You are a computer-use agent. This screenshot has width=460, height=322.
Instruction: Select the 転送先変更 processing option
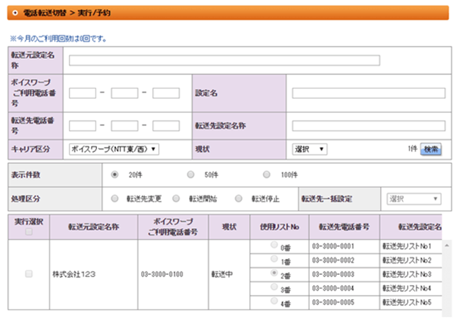[115, 199]
